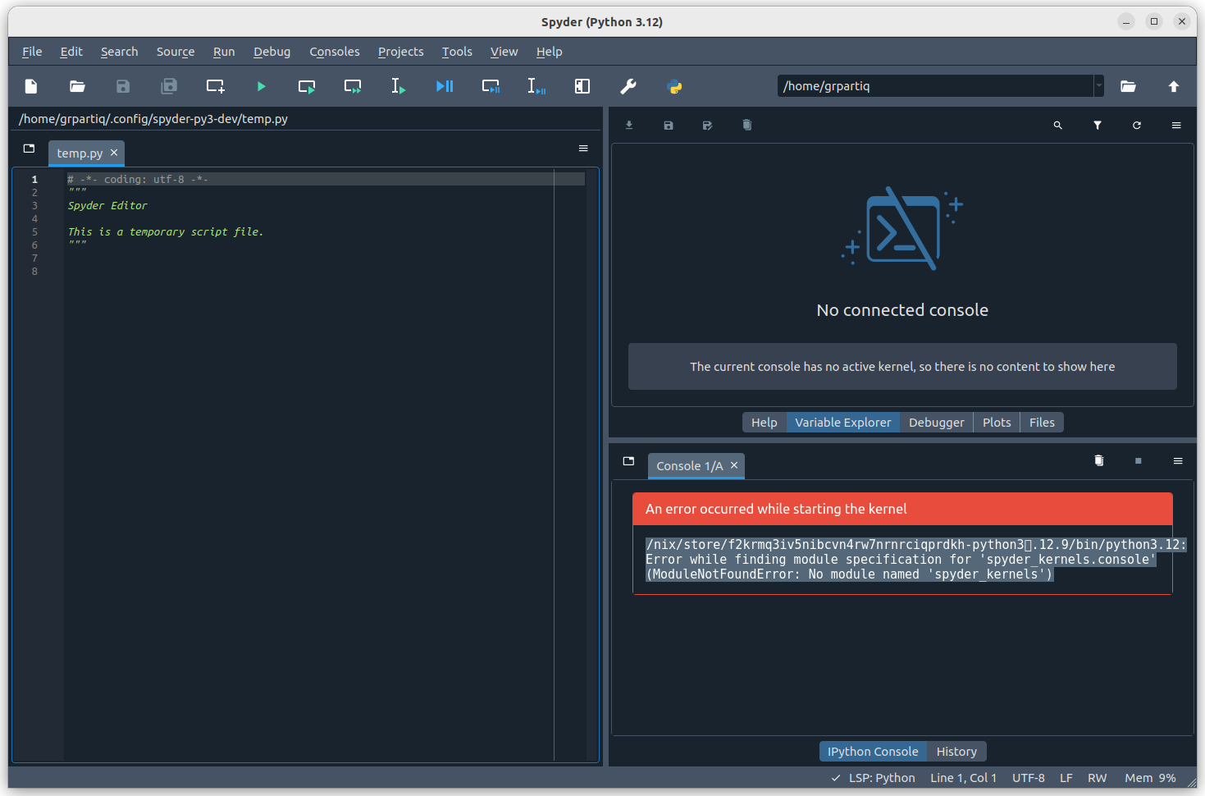Click Mem 9% status widget
The width and height of the screenshot is (1205, 796).
click(1150, 778)
